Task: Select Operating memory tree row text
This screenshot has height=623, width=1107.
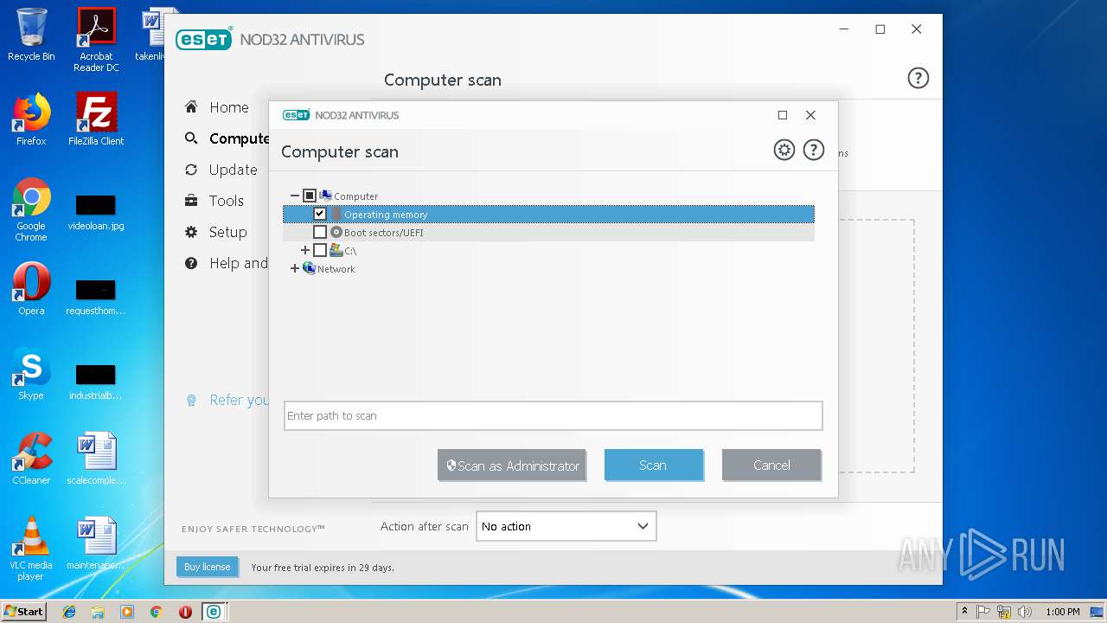Action: (386, 215)
